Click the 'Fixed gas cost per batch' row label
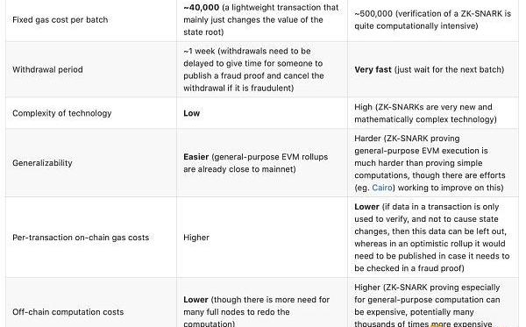The image size is (526, 327). pyautogui.click(x=60, y=20)
